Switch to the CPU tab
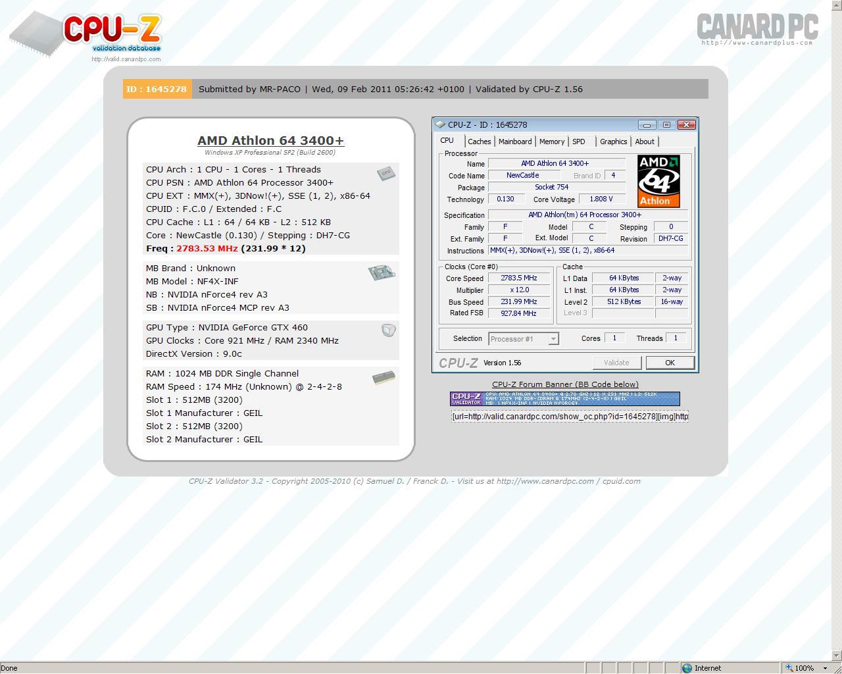Image resolution: width=842 pixels, height=674 pixels. point(447,140)
